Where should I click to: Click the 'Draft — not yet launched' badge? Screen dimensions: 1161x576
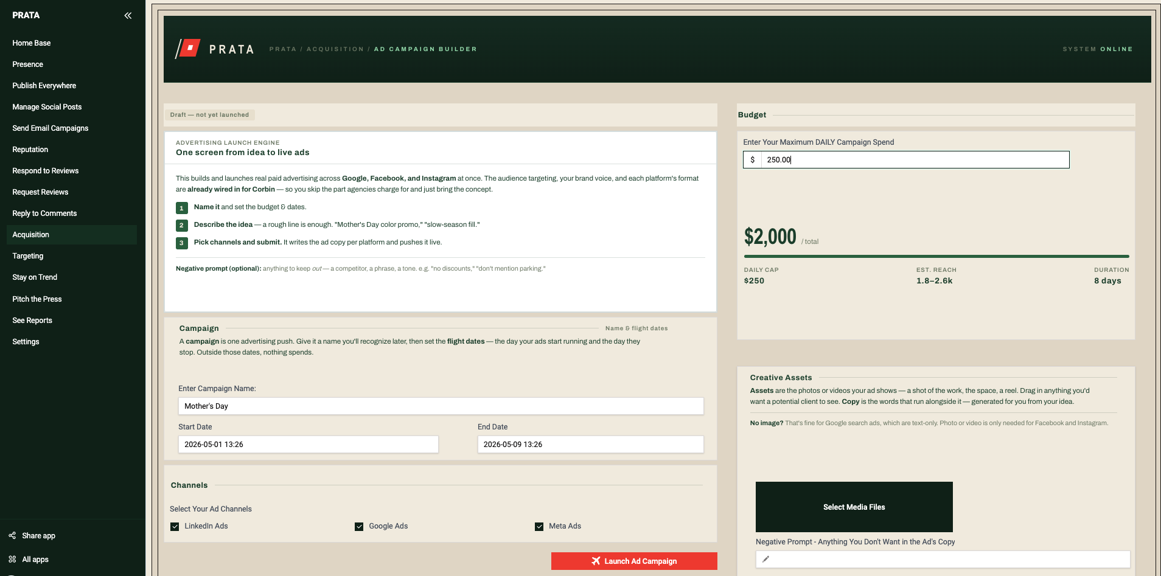(x=209, y=115)
